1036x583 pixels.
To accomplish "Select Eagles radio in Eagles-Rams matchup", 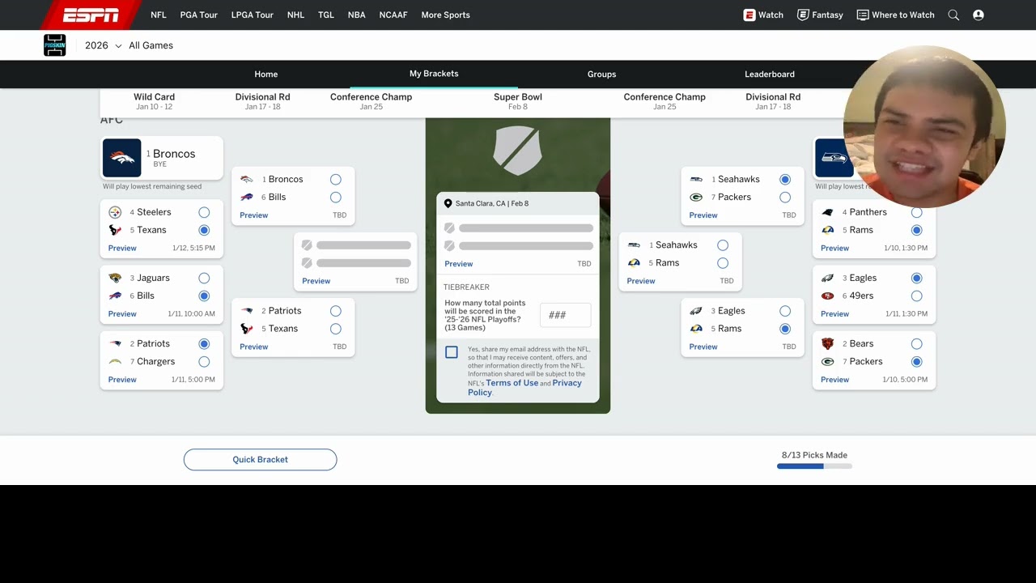I will [785, 311].
